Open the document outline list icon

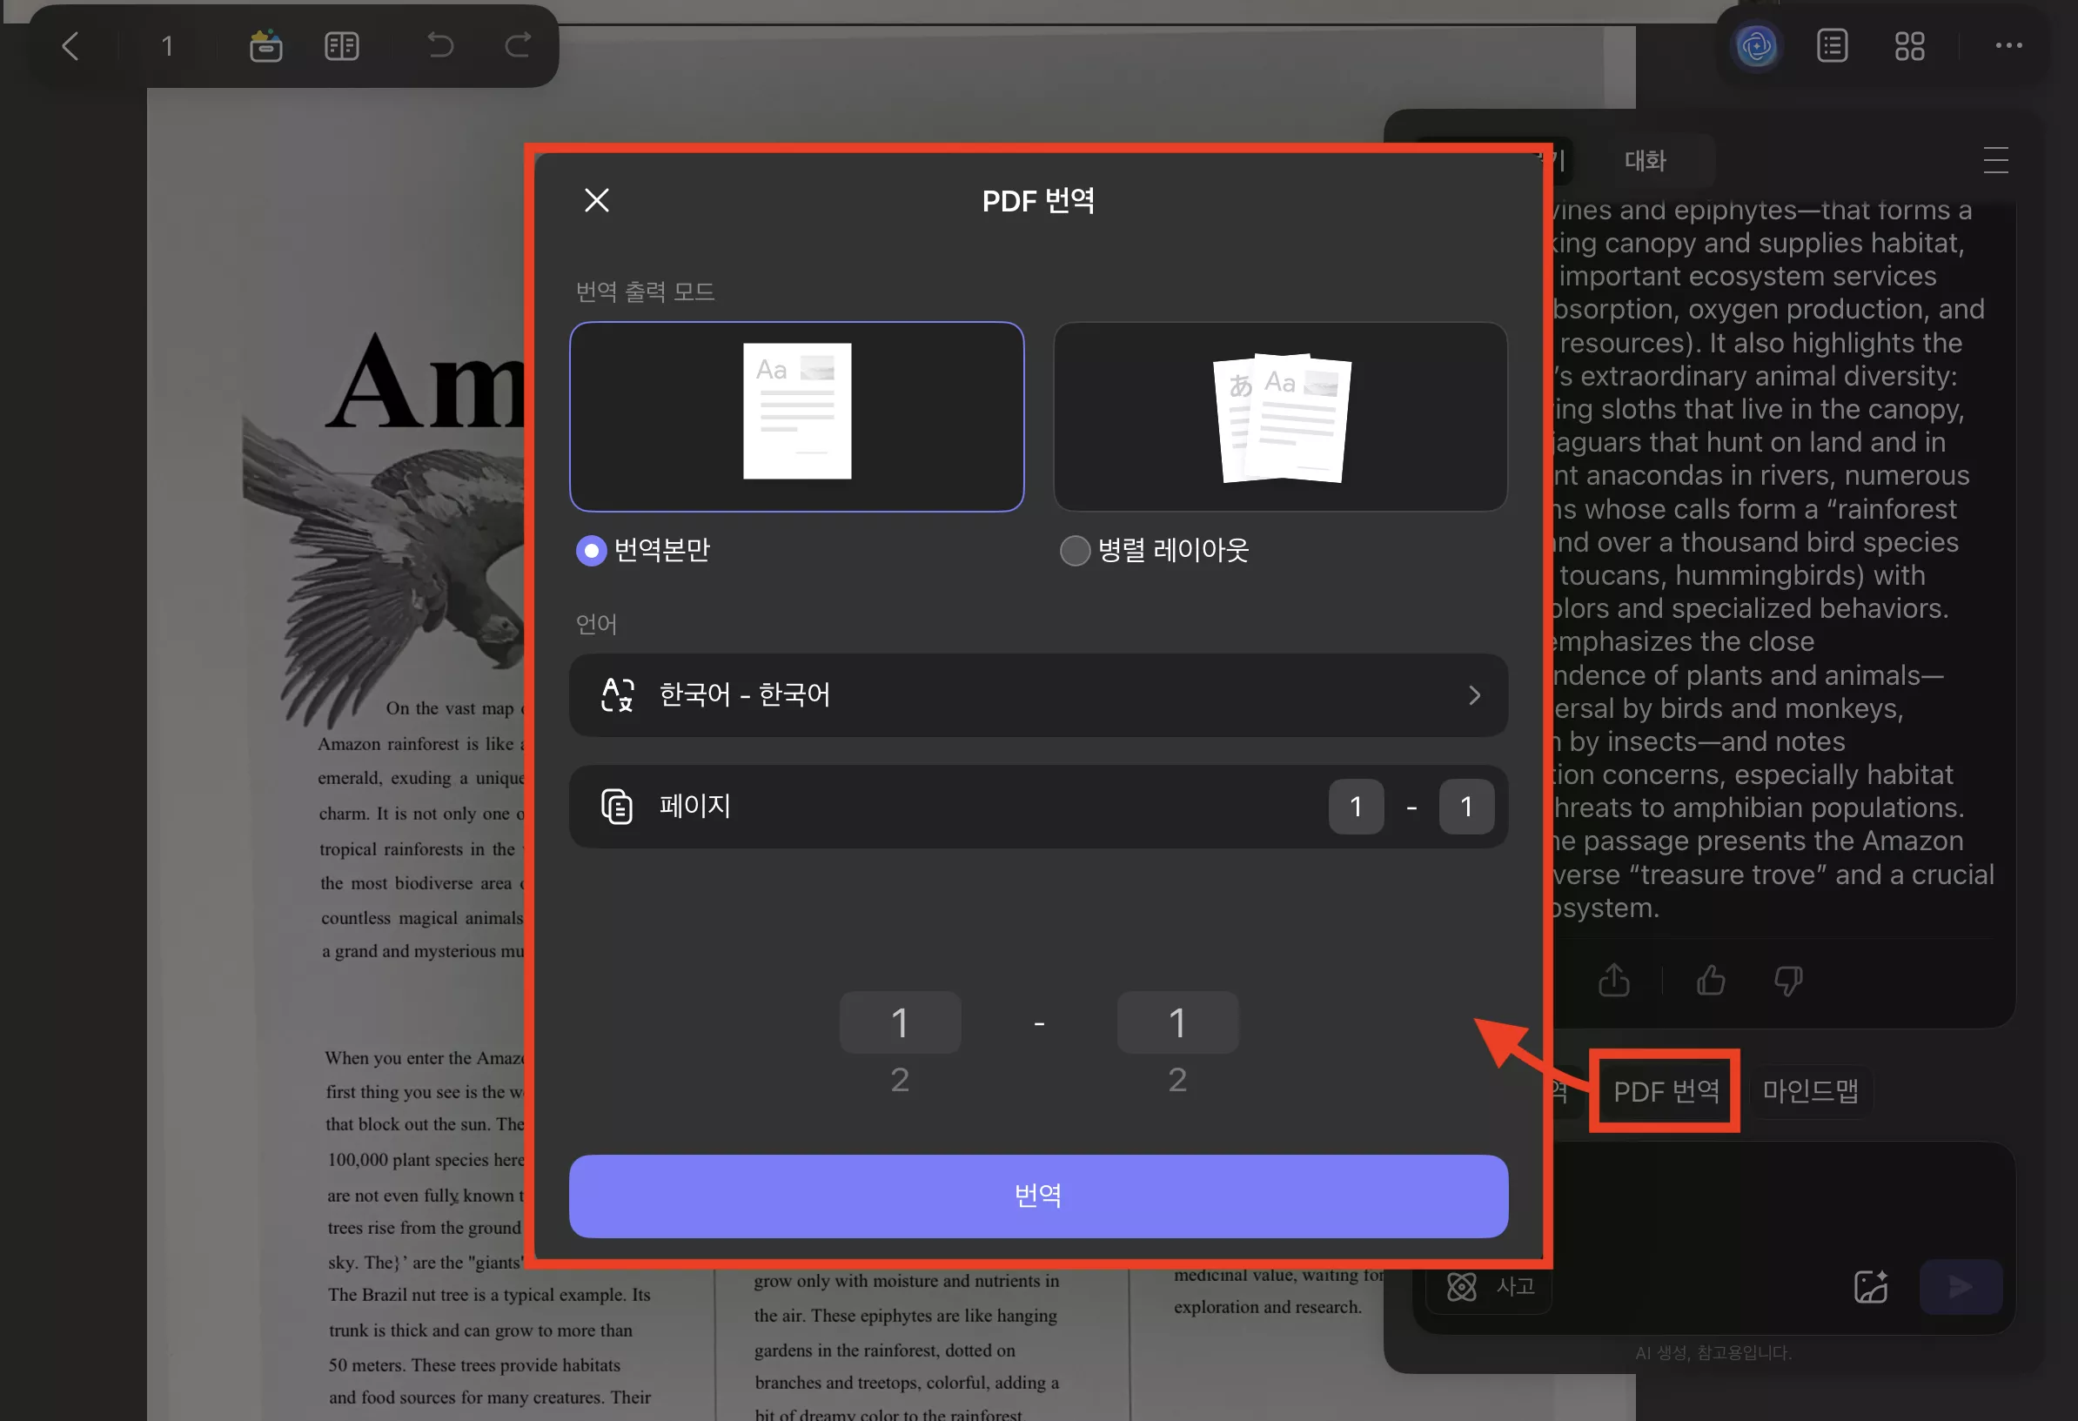click(1832, 45)
